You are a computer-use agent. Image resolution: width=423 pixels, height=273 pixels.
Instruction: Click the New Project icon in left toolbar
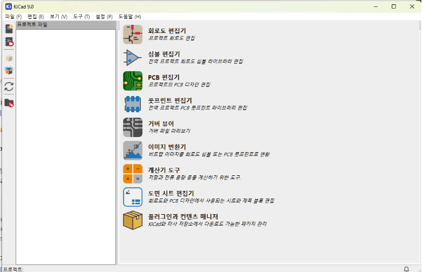click(x=9, y=28)
